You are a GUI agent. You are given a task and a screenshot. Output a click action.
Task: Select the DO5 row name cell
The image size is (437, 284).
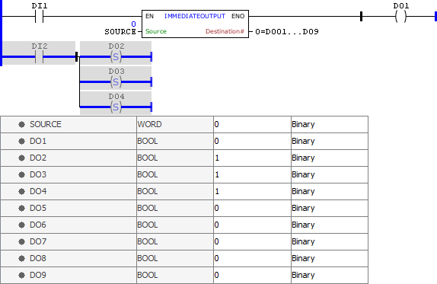69,208
